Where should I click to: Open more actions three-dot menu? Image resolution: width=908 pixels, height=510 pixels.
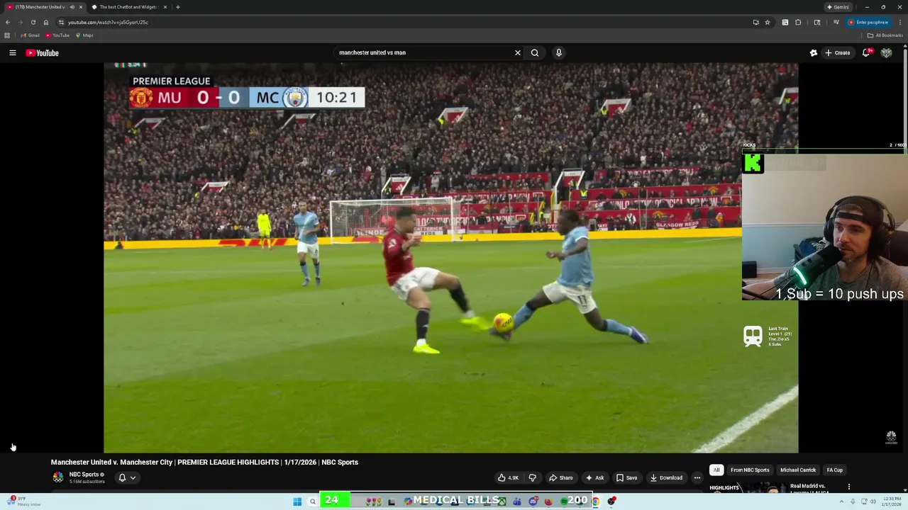697,477
